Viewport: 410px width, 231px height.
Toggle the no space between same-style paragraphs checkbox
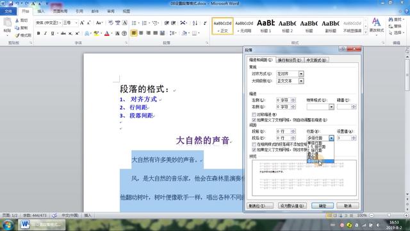click(x=254, y=144)
